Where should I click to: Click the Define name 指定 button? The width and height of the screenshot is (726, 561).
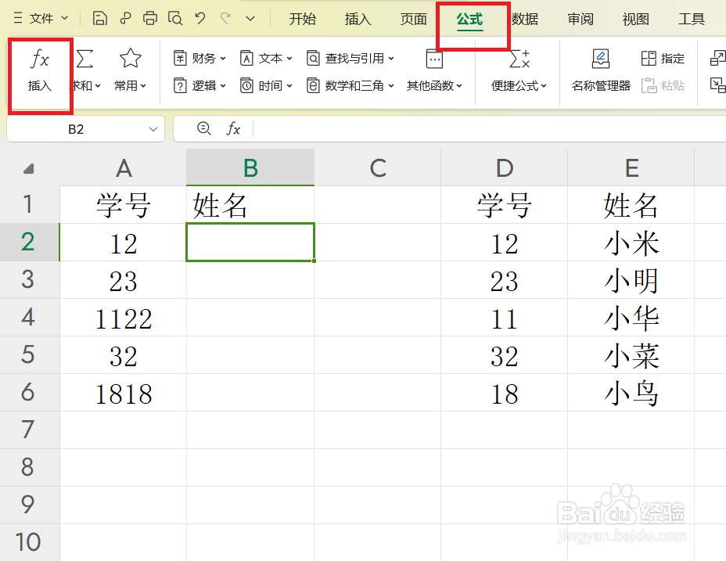[663, 59]
